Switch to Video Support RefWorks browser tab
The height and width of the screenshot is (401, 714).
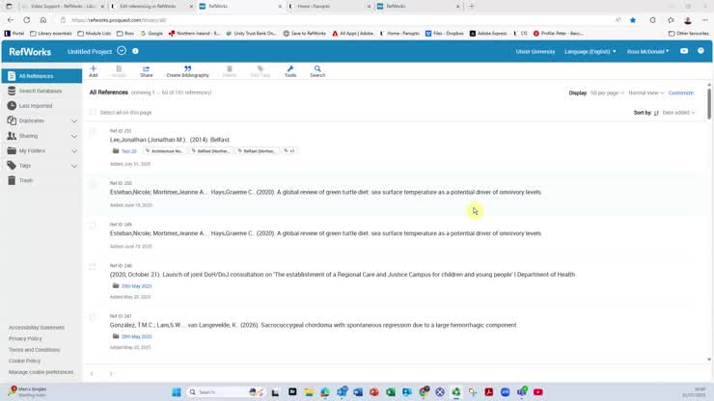pos(62,7)
